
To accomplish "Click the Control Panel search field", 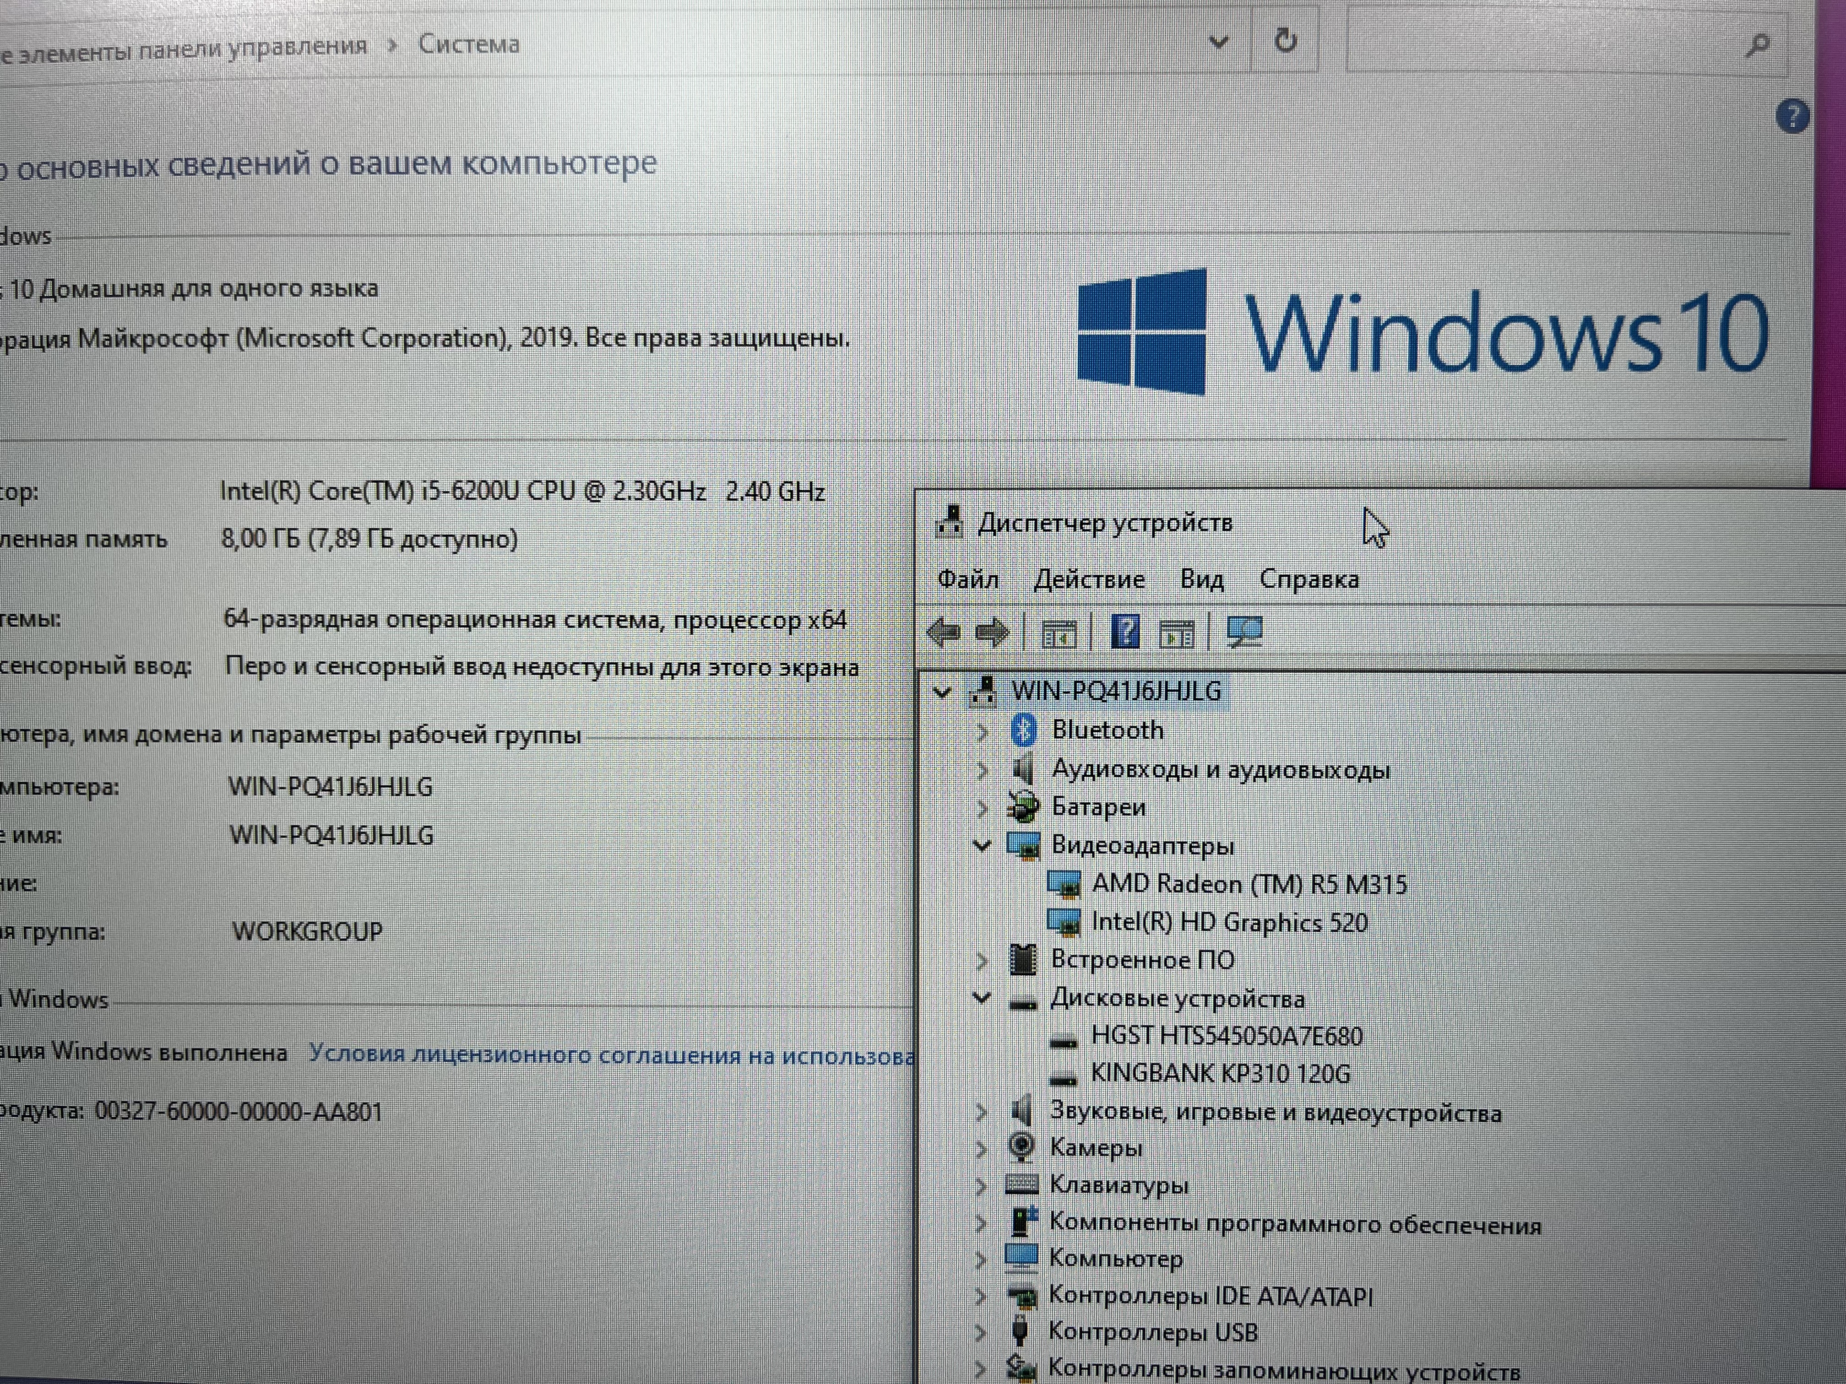I will point(1544,43).
